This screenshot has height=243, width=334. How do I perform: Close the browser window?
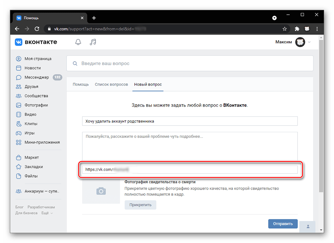[x=317, y=15]
